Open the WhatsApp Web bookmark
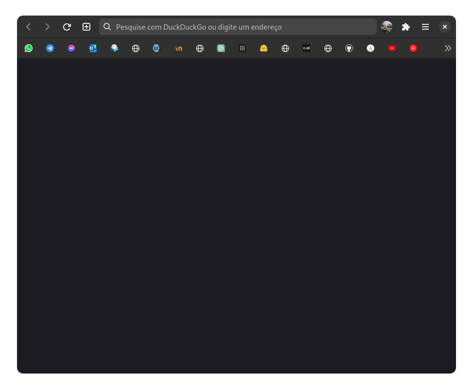Image resolution: width=473 pixels, height=392 pixels. (29, 48)
